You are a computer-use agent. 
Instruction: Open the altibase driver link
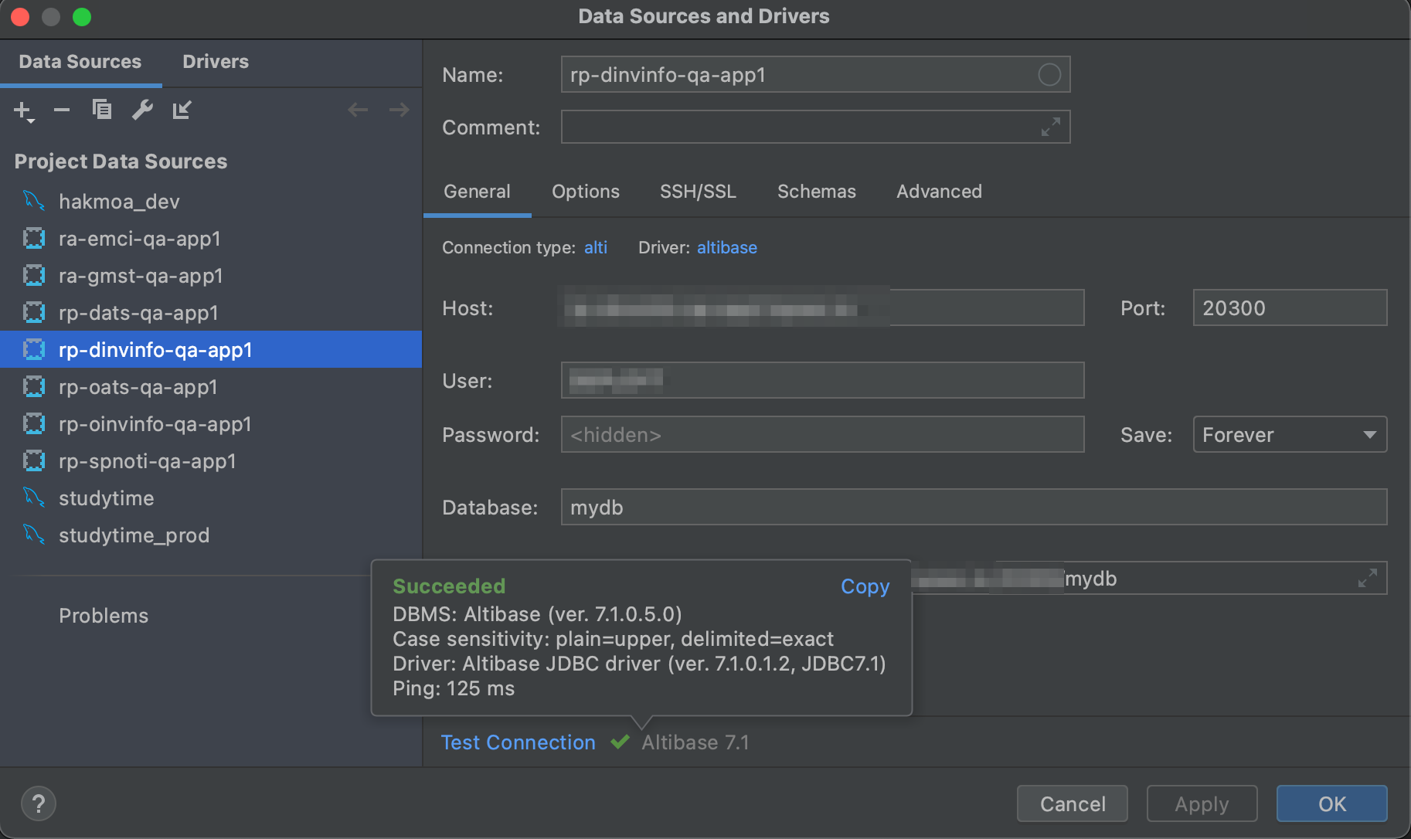pos(727,248)
